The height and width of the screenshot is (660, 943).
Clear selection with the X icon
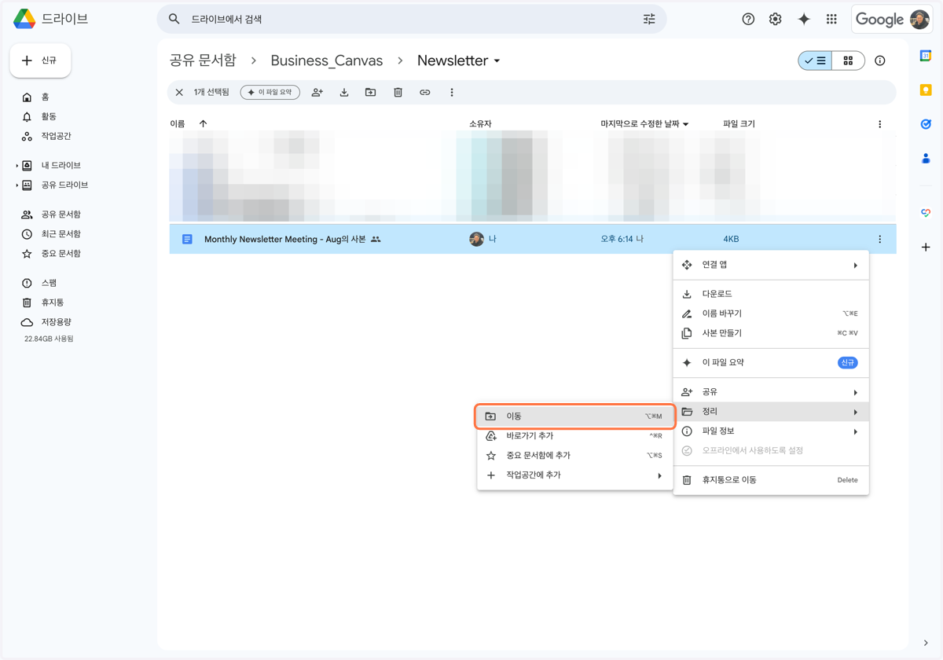179,93
